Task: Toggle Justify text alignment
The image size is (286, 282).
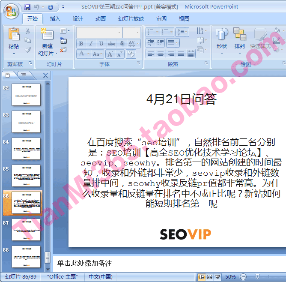Action: [181, 54]
